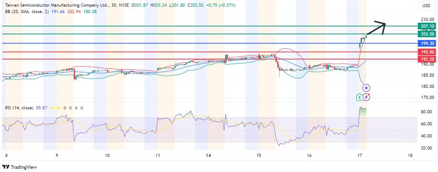Image resolution: width=438 pixels, height=172 pixels.
Task: Click the close value C202.52
Action: (196, 5)
